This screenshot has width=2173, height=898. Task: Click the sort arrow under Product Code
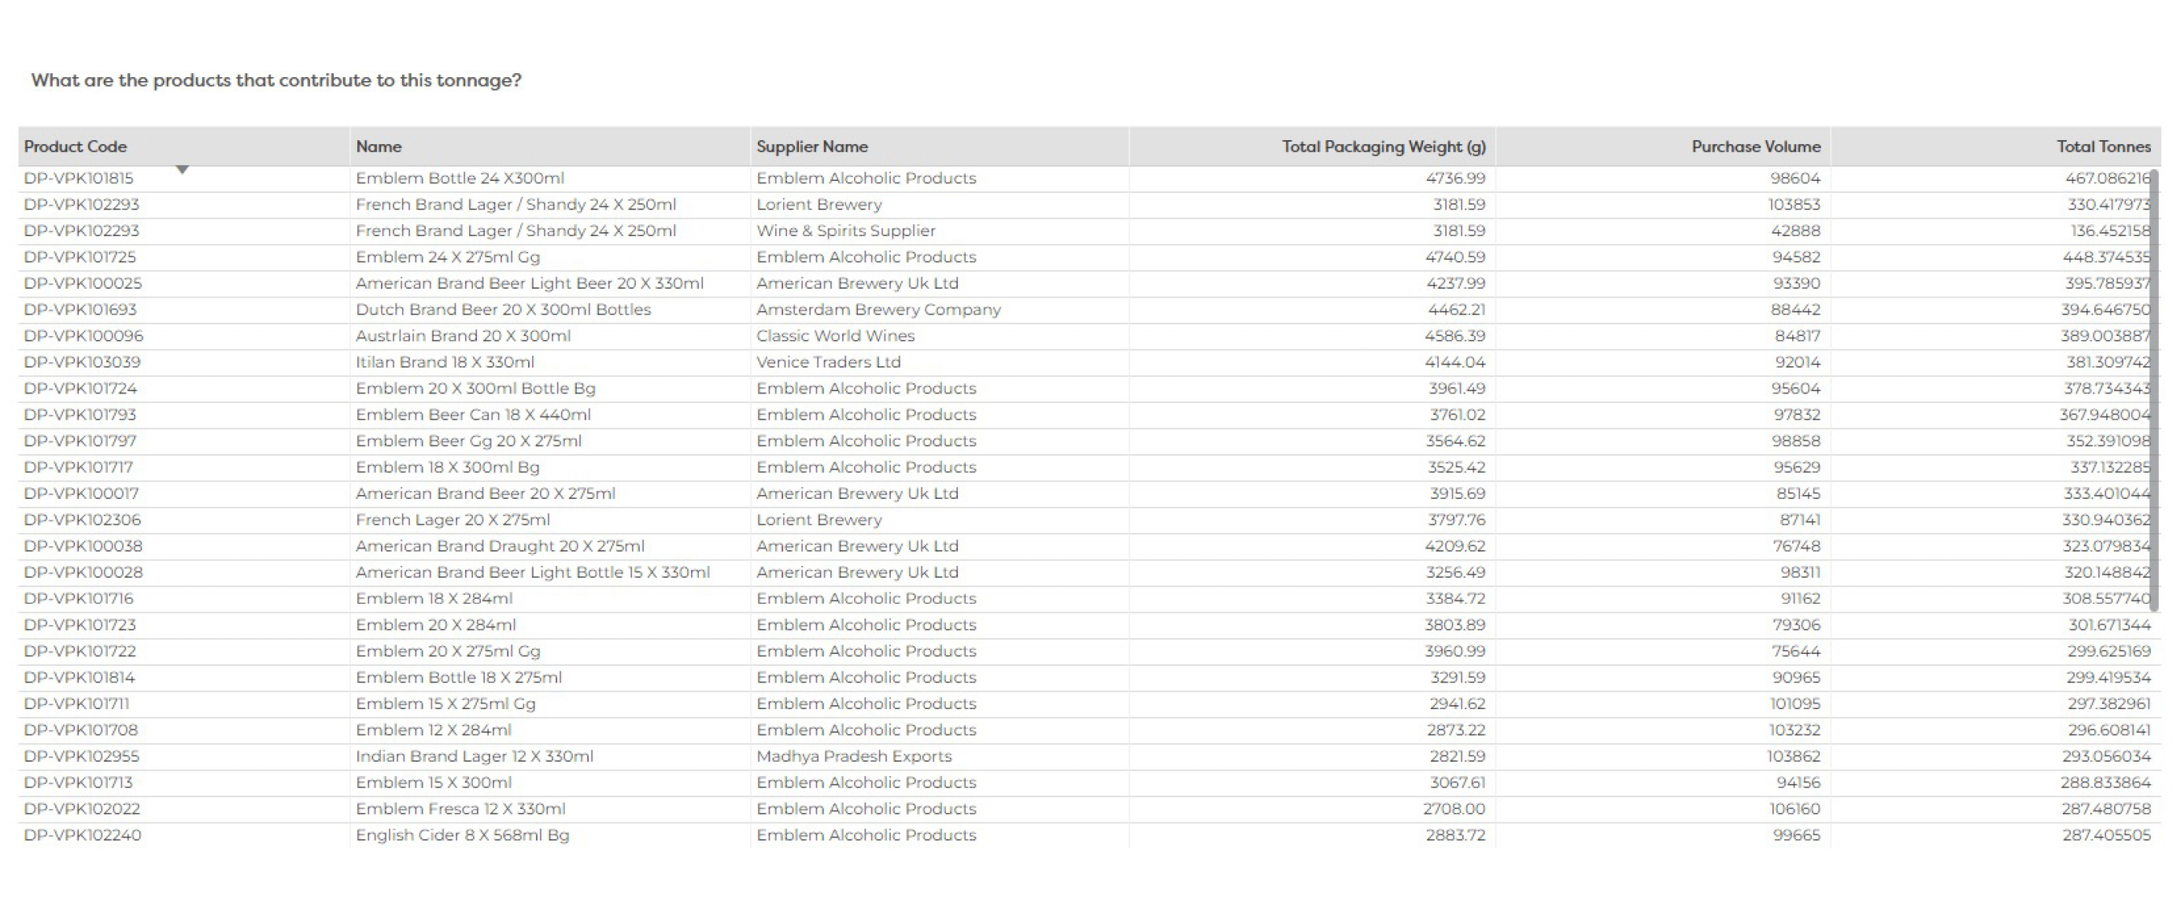(183, 170)
